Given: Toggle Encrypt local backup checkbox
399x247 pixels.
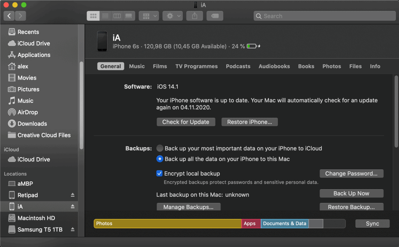Looking at the screenshot, I should coord(159,173).
